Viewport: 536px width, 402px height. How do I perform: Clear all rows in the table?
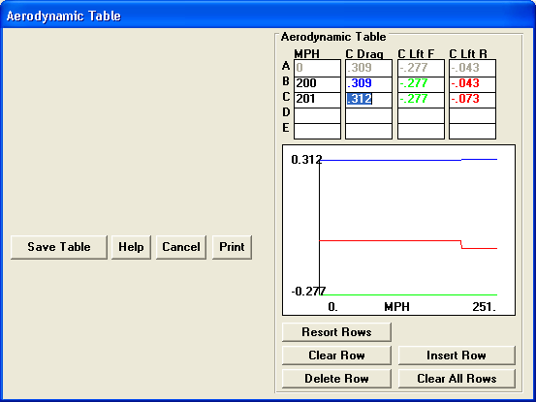[x=457, y=379]
